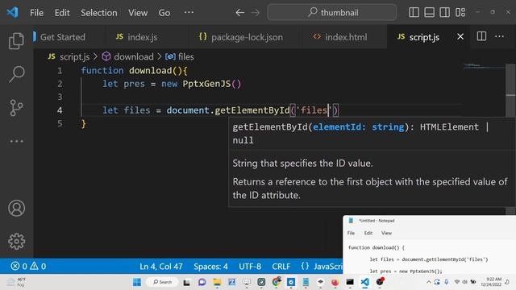Click the thumbnail command center search box
The height and width of the screenshot is (290, 516).
coord(331,13)
